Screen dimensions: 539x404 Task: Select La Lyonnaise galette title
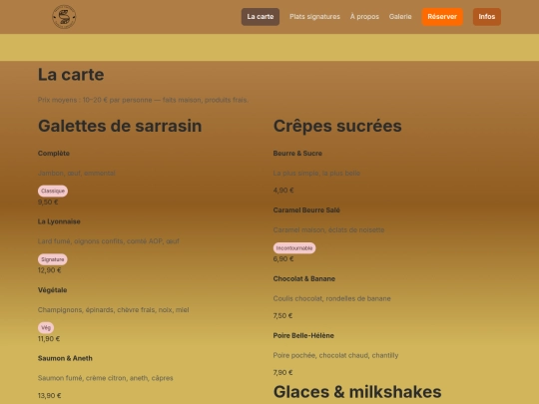59,221
